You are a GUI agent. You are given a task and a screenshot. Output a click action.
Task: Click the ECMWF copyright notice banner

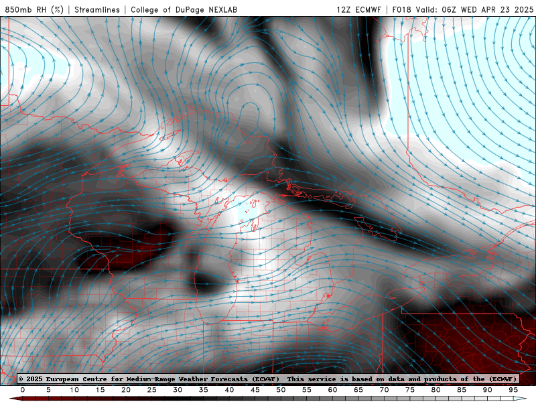[x=267, y=379]
